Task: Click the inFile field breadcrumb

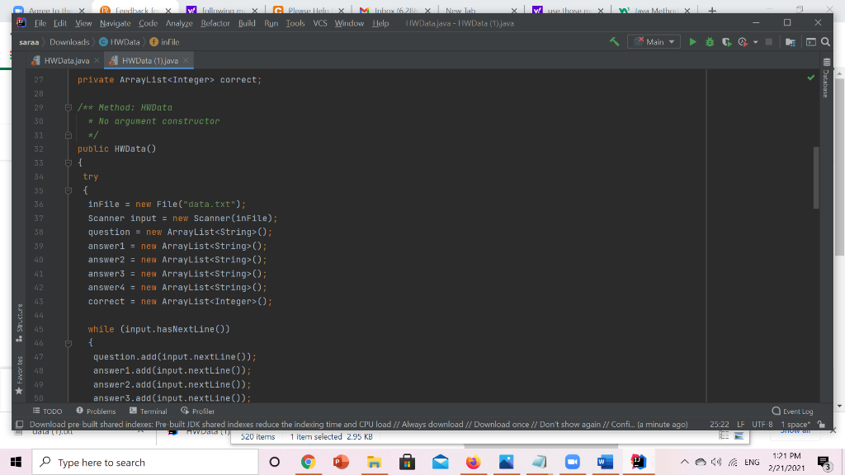Action: [x=164, y=42]
